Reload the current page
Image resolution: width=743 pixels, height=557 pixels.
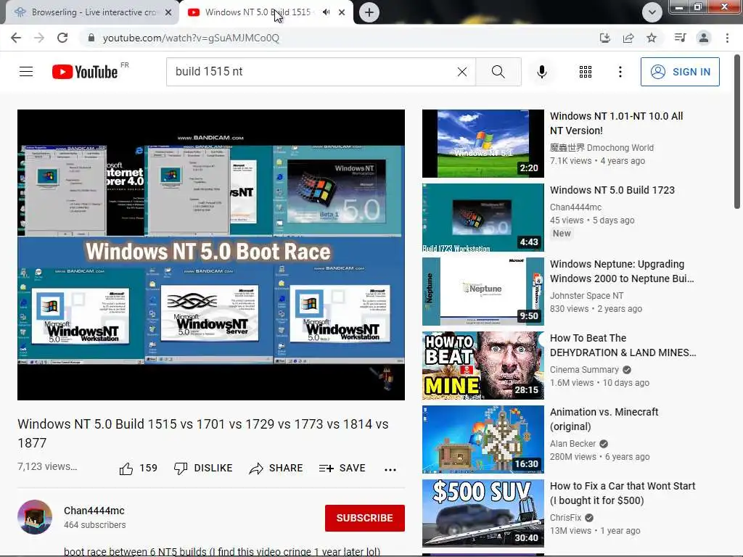(62, 38)
